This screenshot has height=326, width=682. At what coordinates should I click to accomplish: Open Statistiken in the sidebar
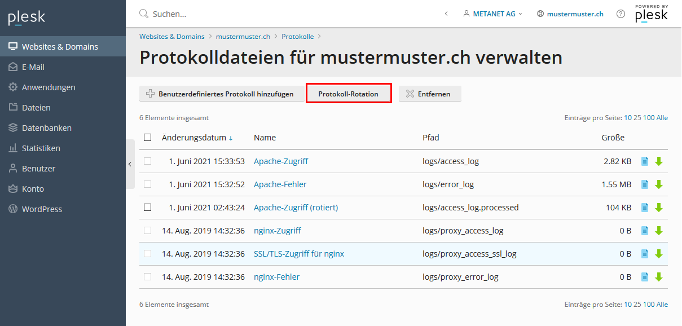point(41,148)
